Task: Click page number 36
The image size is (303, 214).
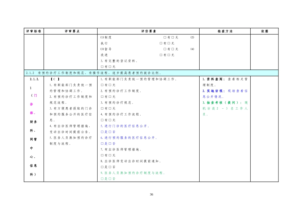Action: pyautogui.click(x=151, y=194)
